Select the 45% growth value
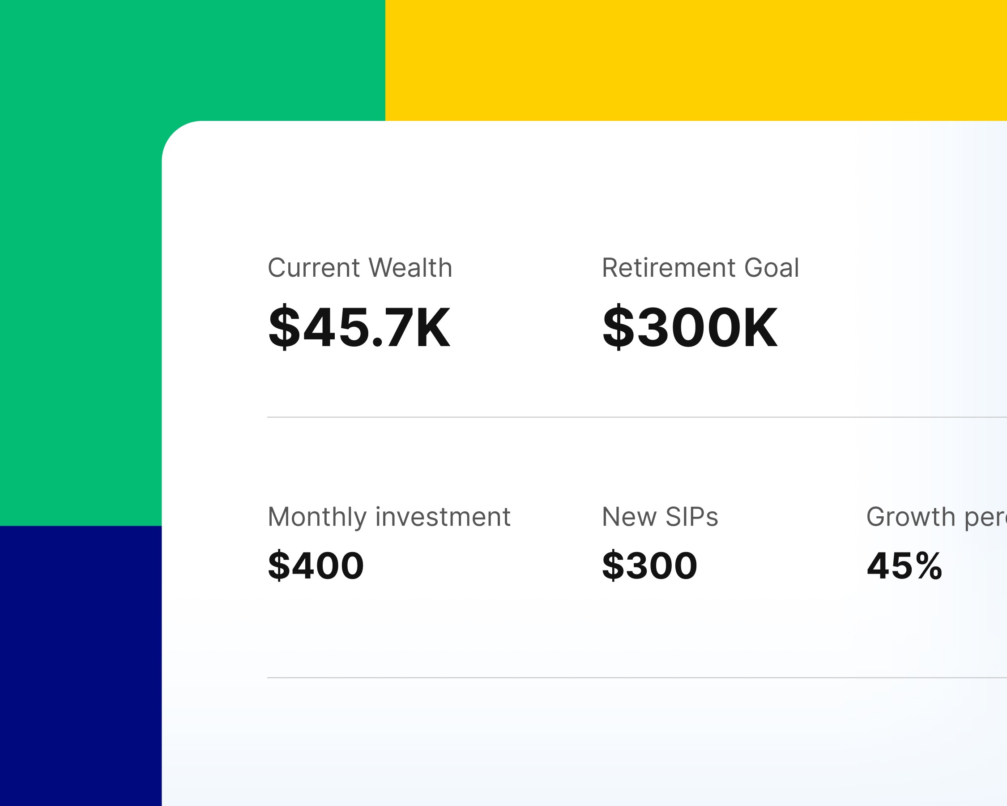Screen dimensions: 1007x806 tap(904, 566)
